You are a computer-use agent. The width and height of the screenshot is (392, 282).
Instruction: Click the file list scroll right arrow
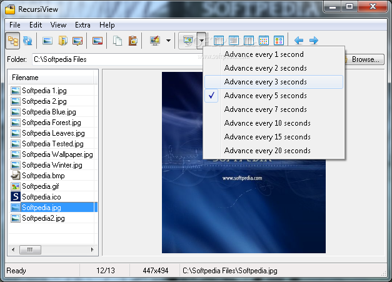tap(93, 249)
